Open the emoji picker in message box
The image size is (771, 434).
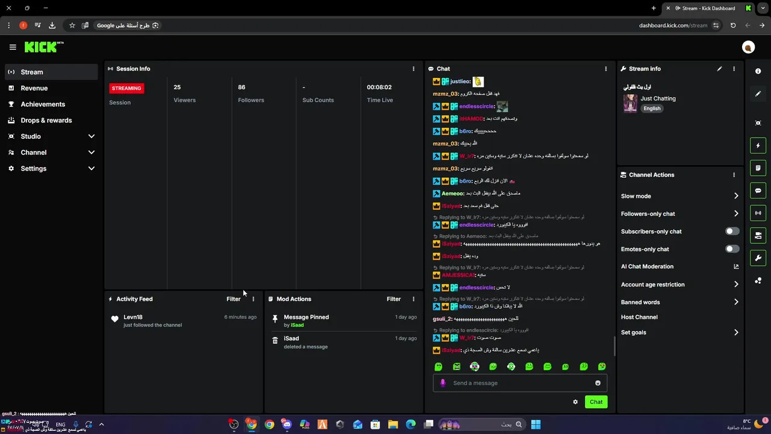[x=598, y=383]
